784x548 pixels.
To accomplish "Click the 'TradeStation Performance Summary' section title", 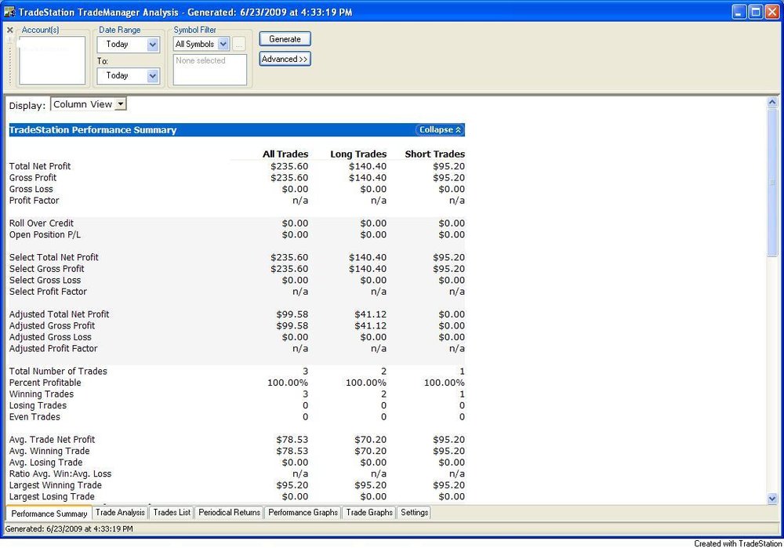I will (x=93, y=130).
